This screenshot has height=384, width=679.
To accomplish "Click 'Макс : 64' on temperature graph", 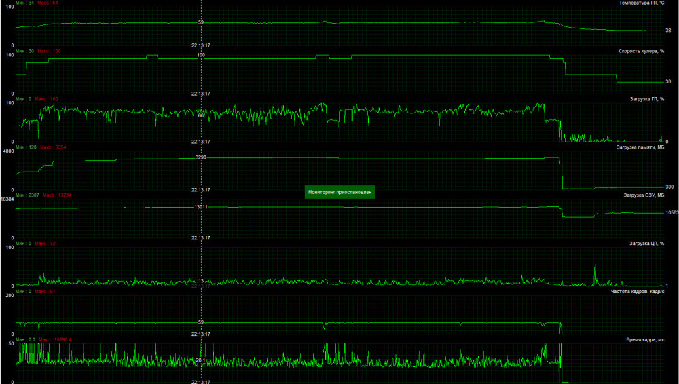I will point(48,3).
